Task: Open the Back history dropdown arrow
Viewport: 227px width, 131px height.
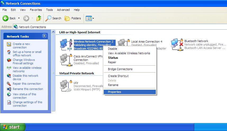Action: pyautogui.click(x=19, y=18)
